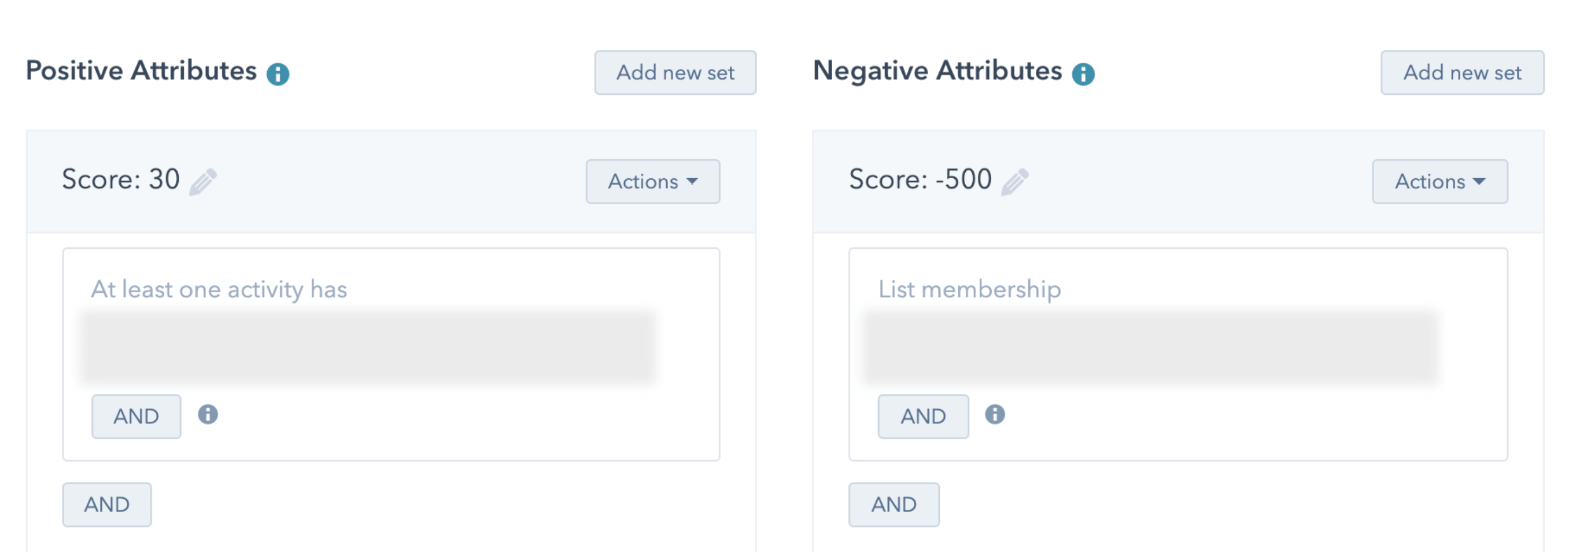Add new set under Negative Attributes
The image size is (1580, 552).
(1462, 72)
